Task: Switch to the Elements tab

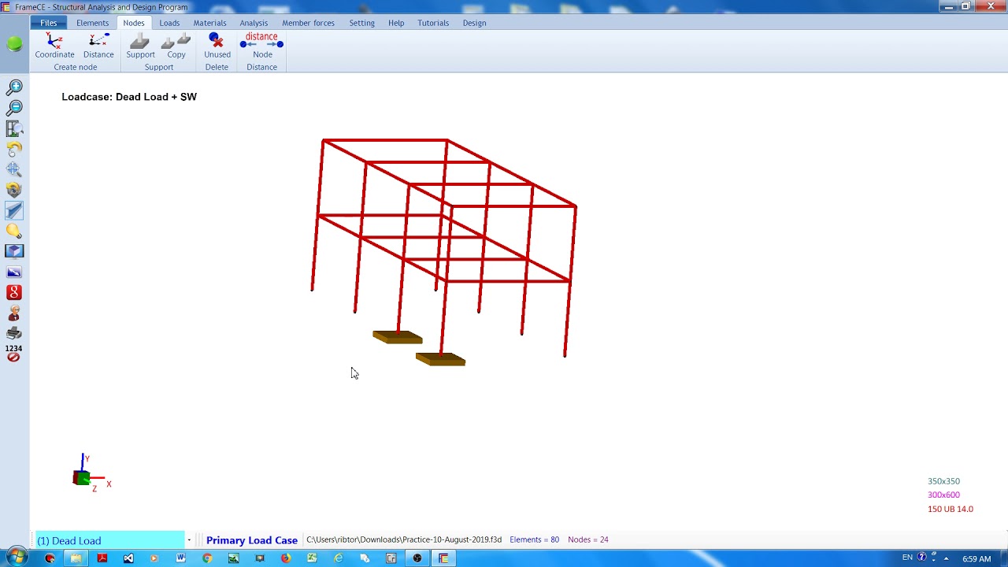Action: [x=92, y=23]
